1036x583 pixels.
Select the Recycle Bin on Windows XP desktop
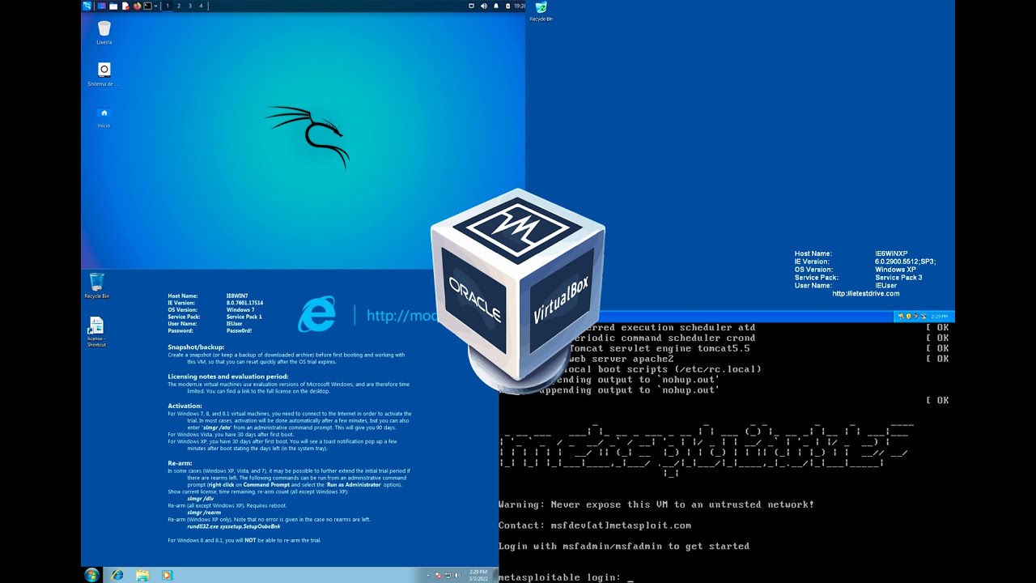pyautogui.click(x=541, y=12)
